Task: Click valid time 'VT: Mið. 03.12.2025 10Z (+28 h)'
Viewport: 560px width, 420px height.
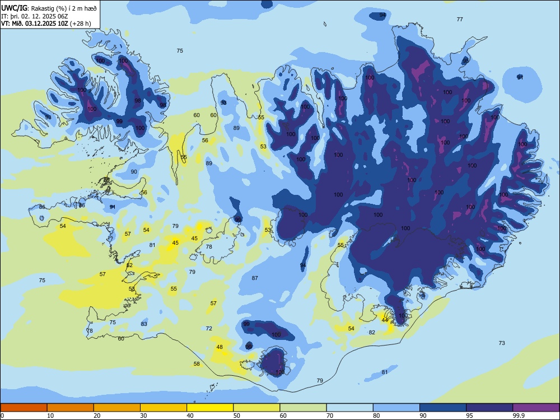Action: 46,24
